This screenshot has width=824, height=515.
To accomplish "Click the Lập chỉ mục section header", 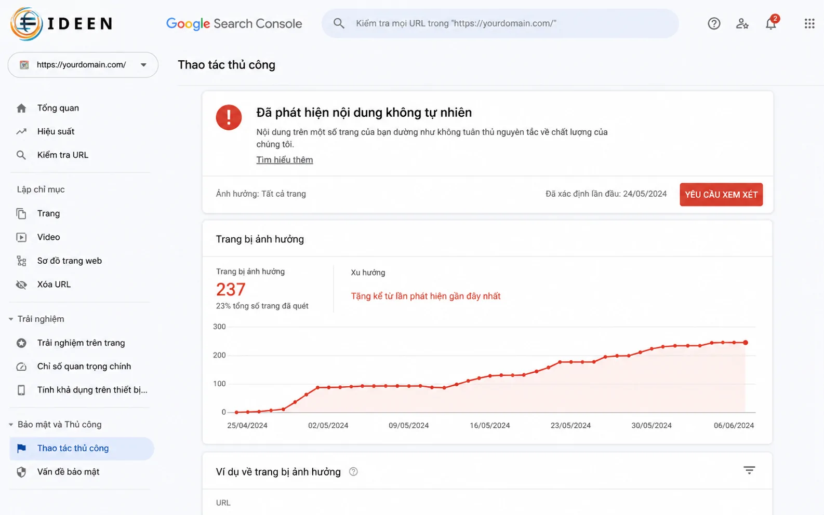I will pyautogui.click(x=41, y=189).
